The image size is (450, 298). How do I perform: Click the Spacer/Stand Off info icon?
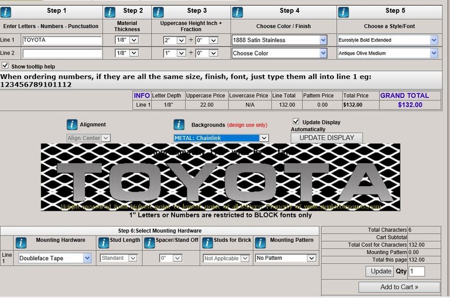(149, 243)
